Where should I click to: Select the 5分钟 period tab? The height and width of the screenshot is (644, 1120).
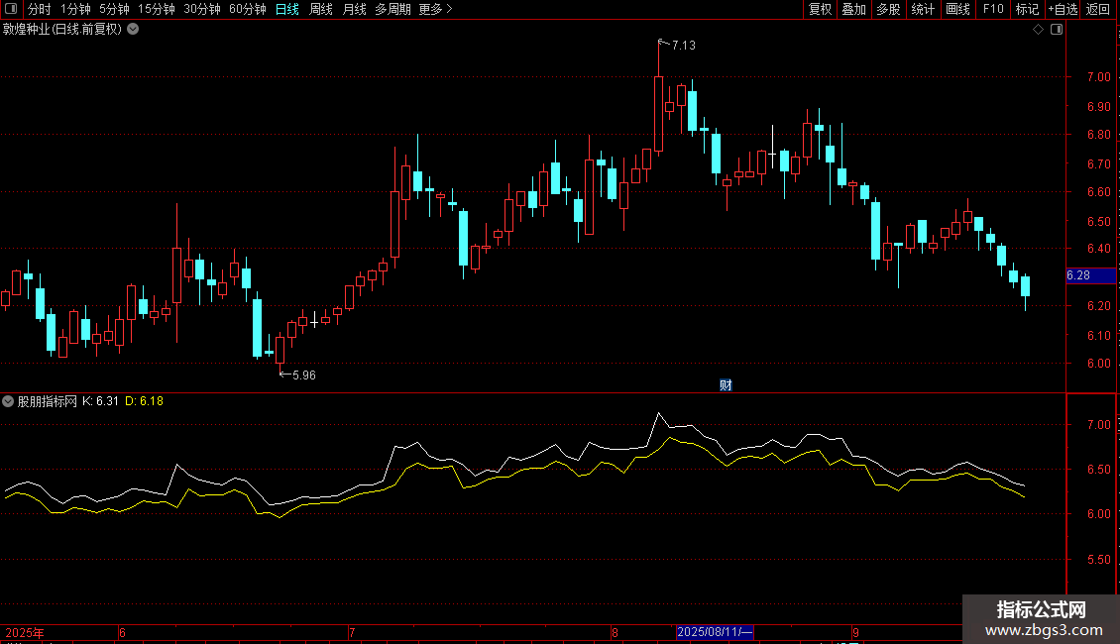[114, 9]
